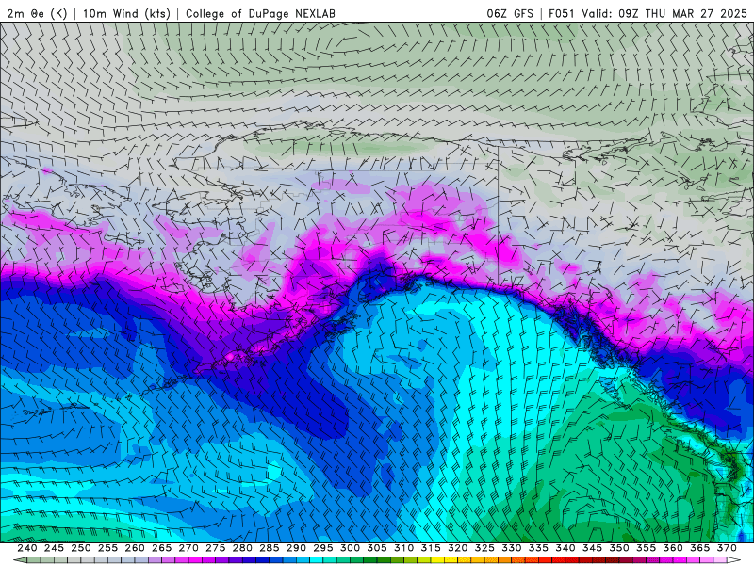Click the 345 value on the color scale
754x565 pixels.
pyautogui.click(x=593, y=548)
